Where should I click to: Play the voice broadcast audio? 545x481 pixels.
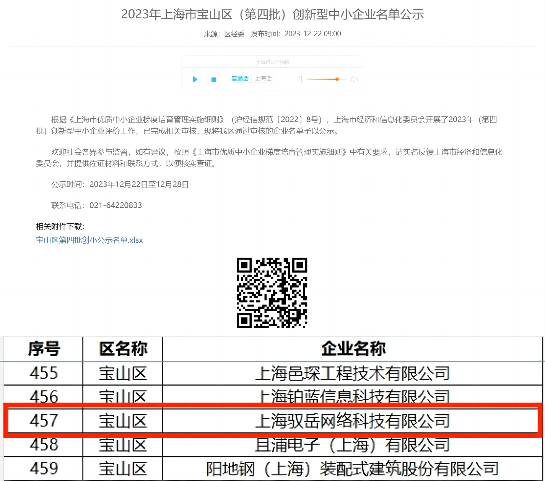click(x=195, y=79)
